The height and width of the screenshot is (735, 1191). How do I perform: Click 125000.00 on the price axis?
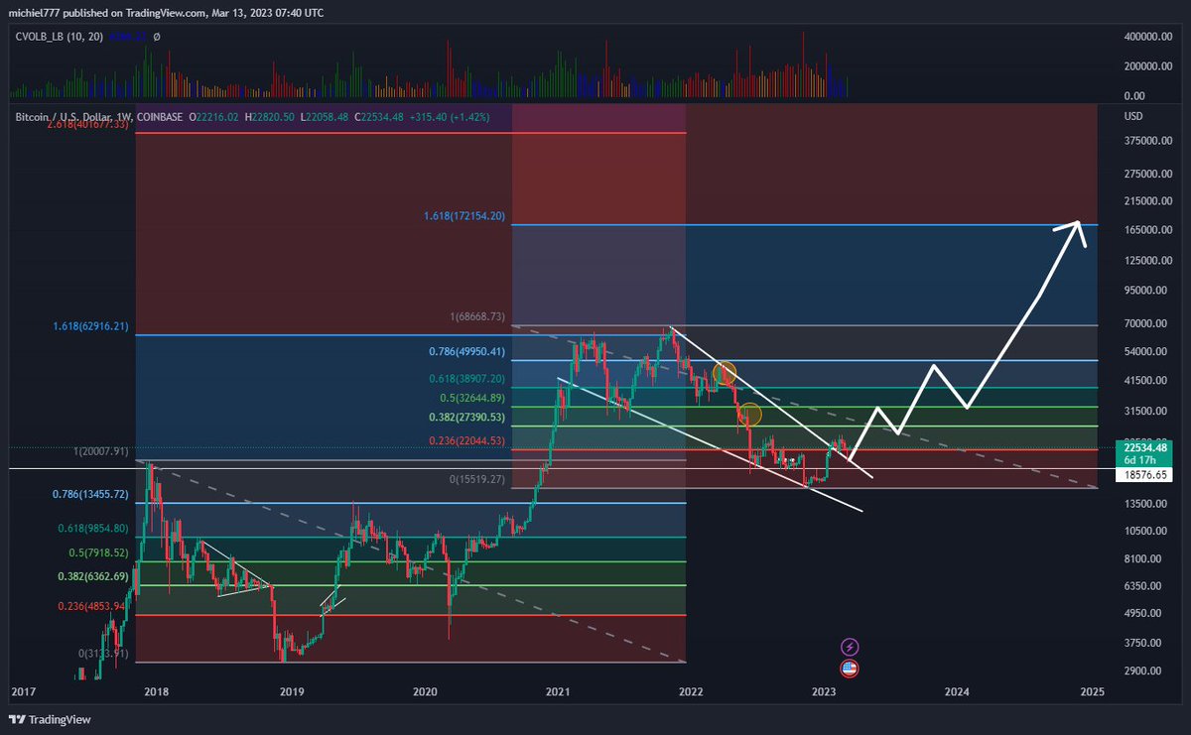point(1148,261)
